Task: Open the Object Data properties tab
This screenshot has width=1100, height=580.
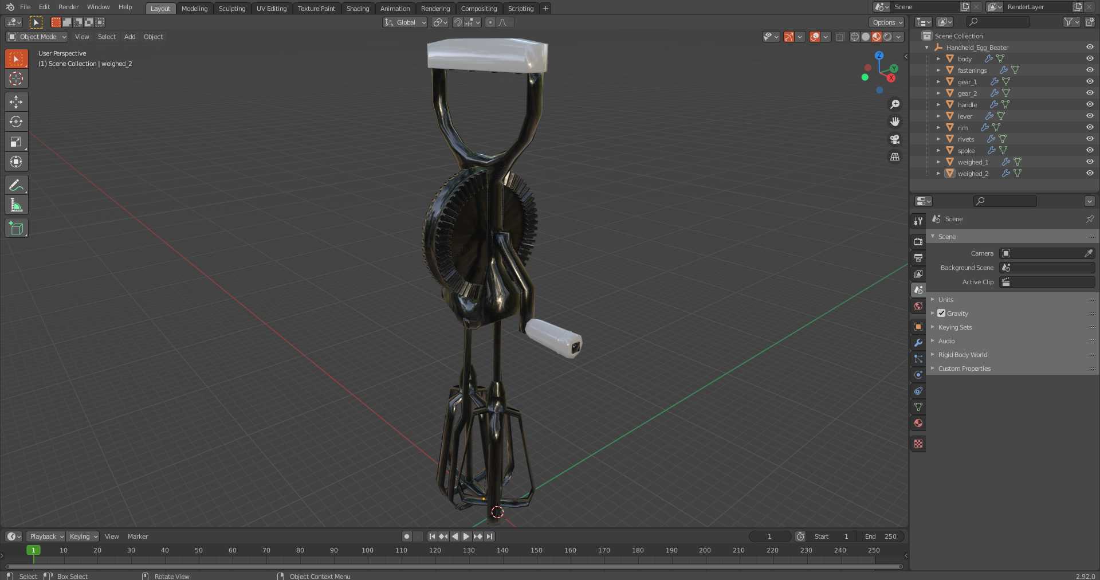Action: [918, 407]
